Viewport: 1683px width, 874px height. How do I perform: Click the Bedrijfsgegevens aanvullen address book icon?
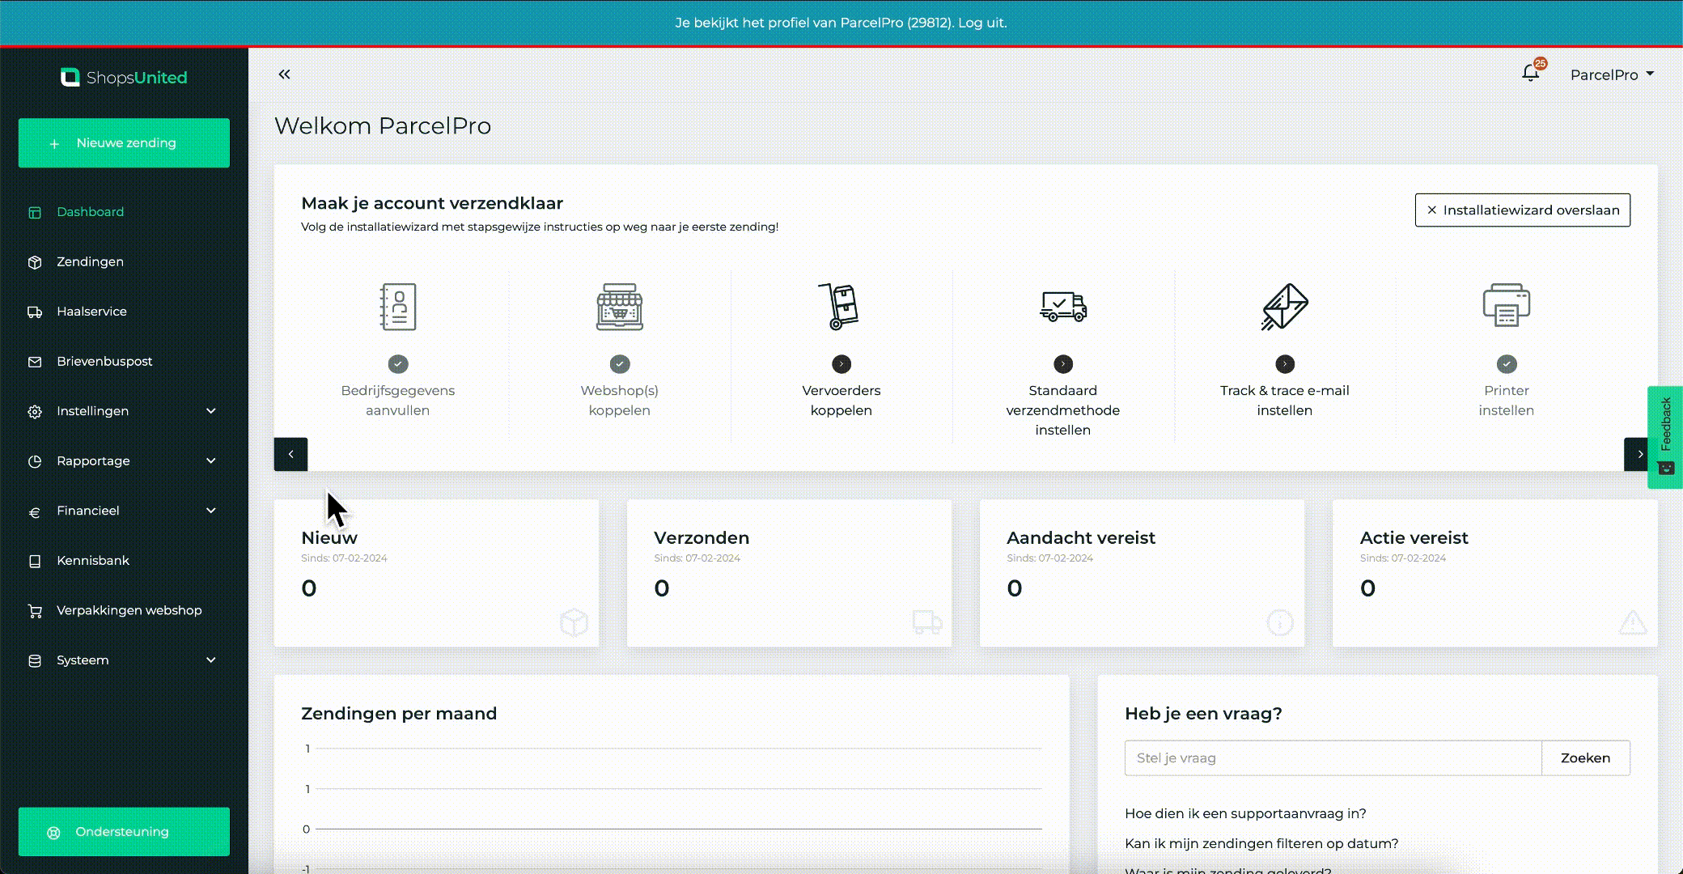397,307
